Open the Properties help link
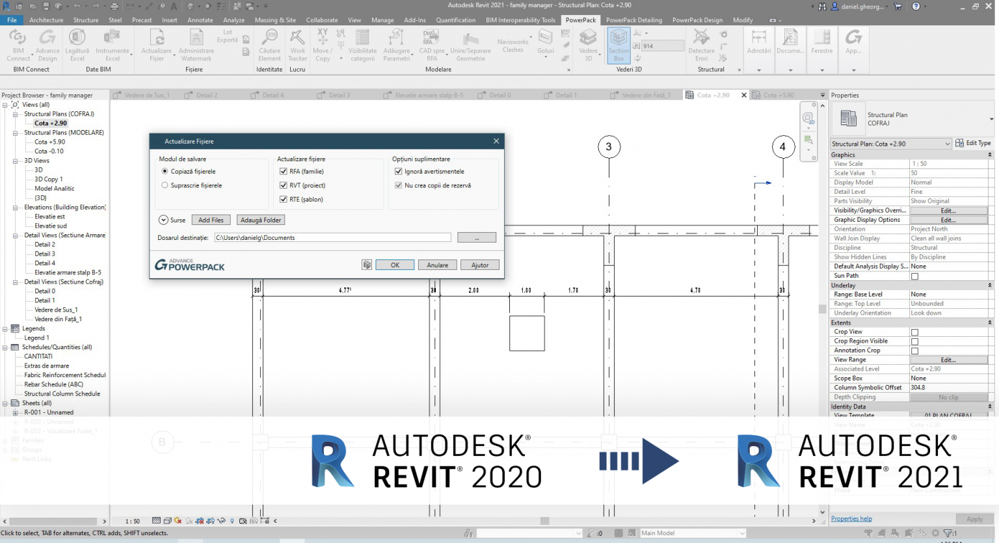This screenshot has height=543, width=999. [x=851, y=518]
